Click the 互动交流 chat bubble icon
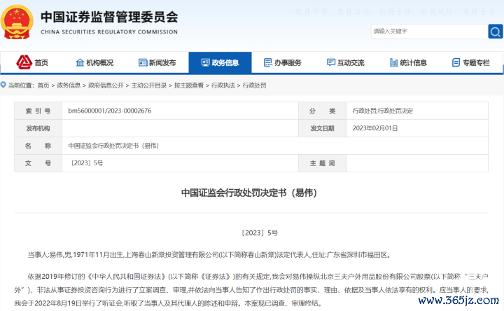The height and width of the screenshot is (311, 504). click(330, 62)
